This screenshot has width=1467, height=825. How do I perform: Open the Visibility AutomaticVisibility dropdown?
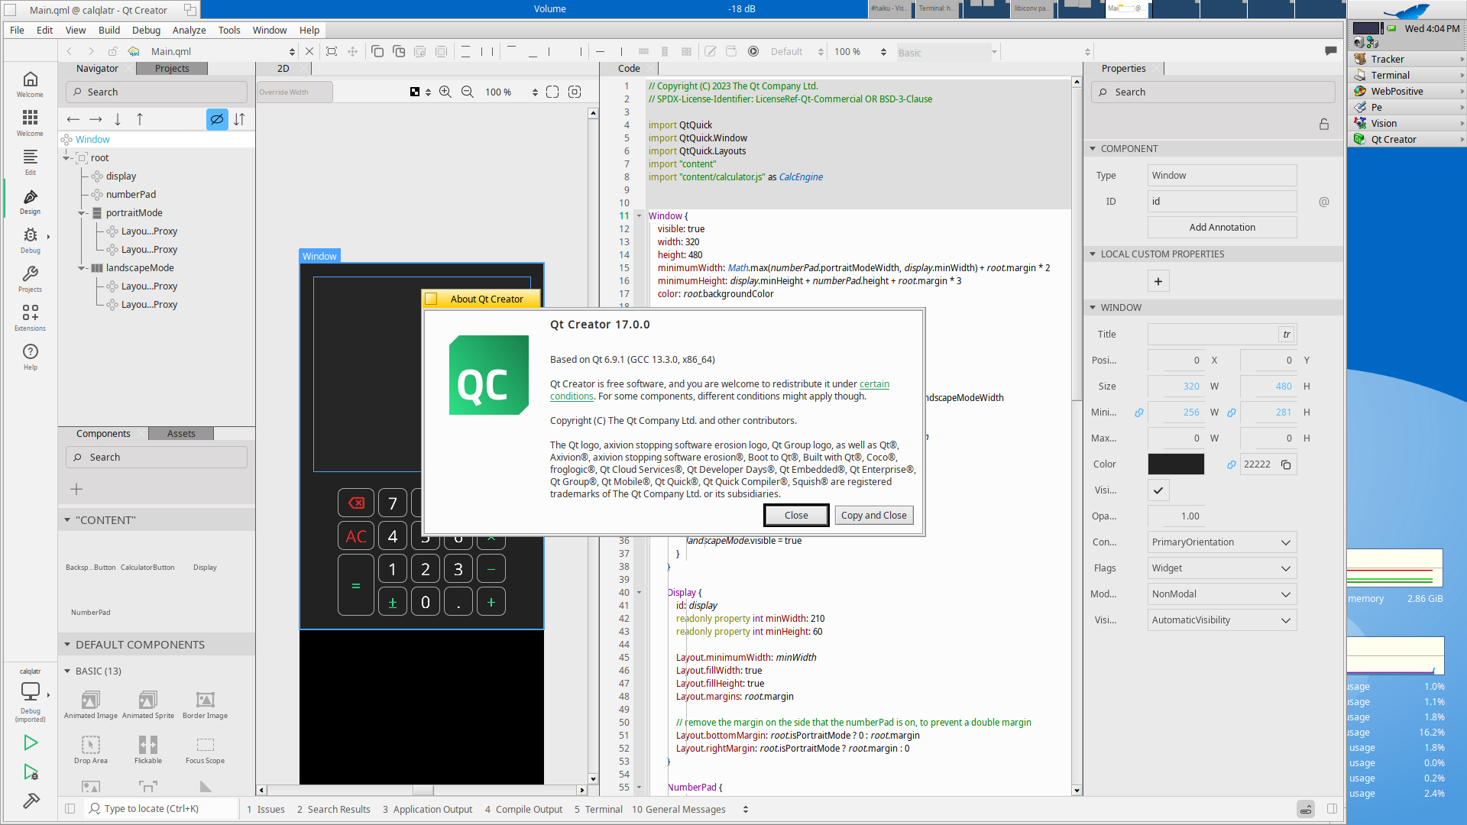pos(1222,620)
